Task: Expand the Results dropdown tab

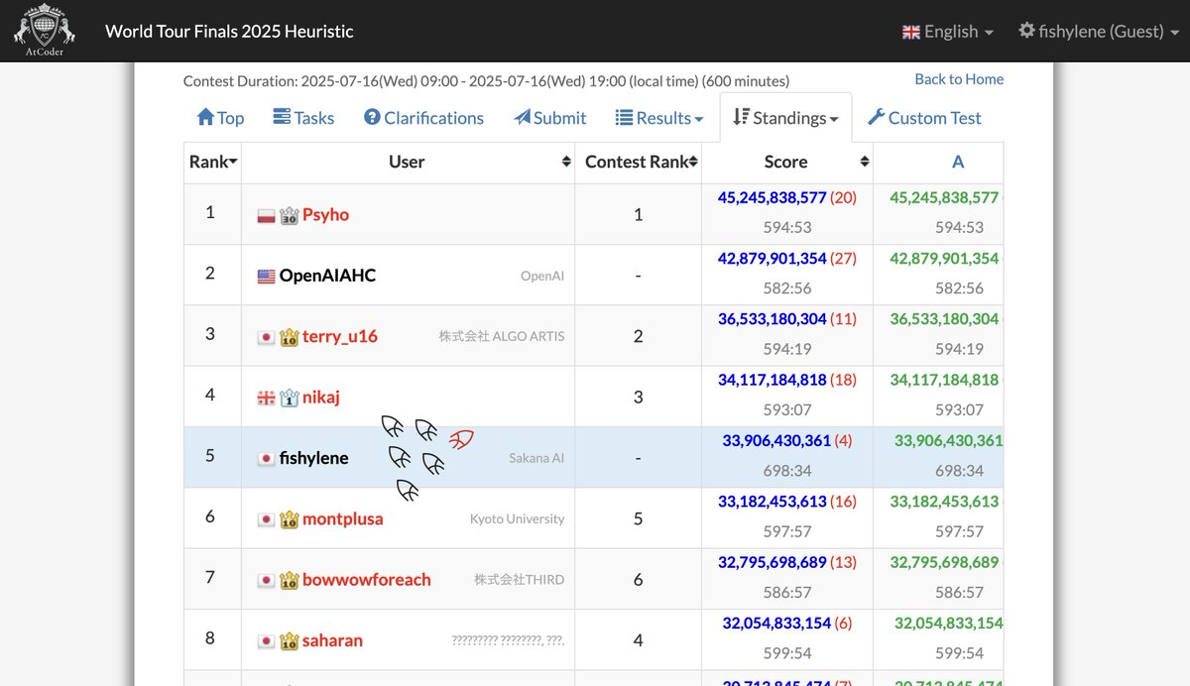Action: pos(659,117)
